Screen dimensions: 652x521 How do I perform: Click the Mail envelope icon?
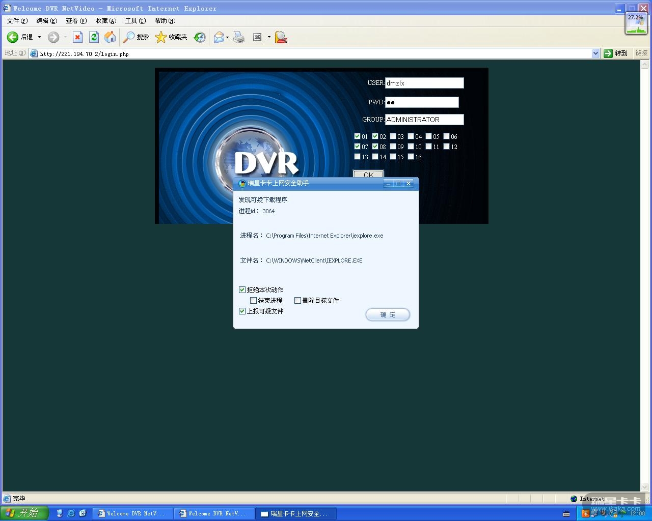tap(219, 37)
